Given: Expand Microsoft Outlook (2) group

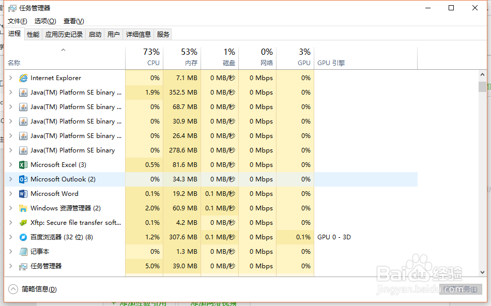Looking at the screenshot, I should [11, 179].
